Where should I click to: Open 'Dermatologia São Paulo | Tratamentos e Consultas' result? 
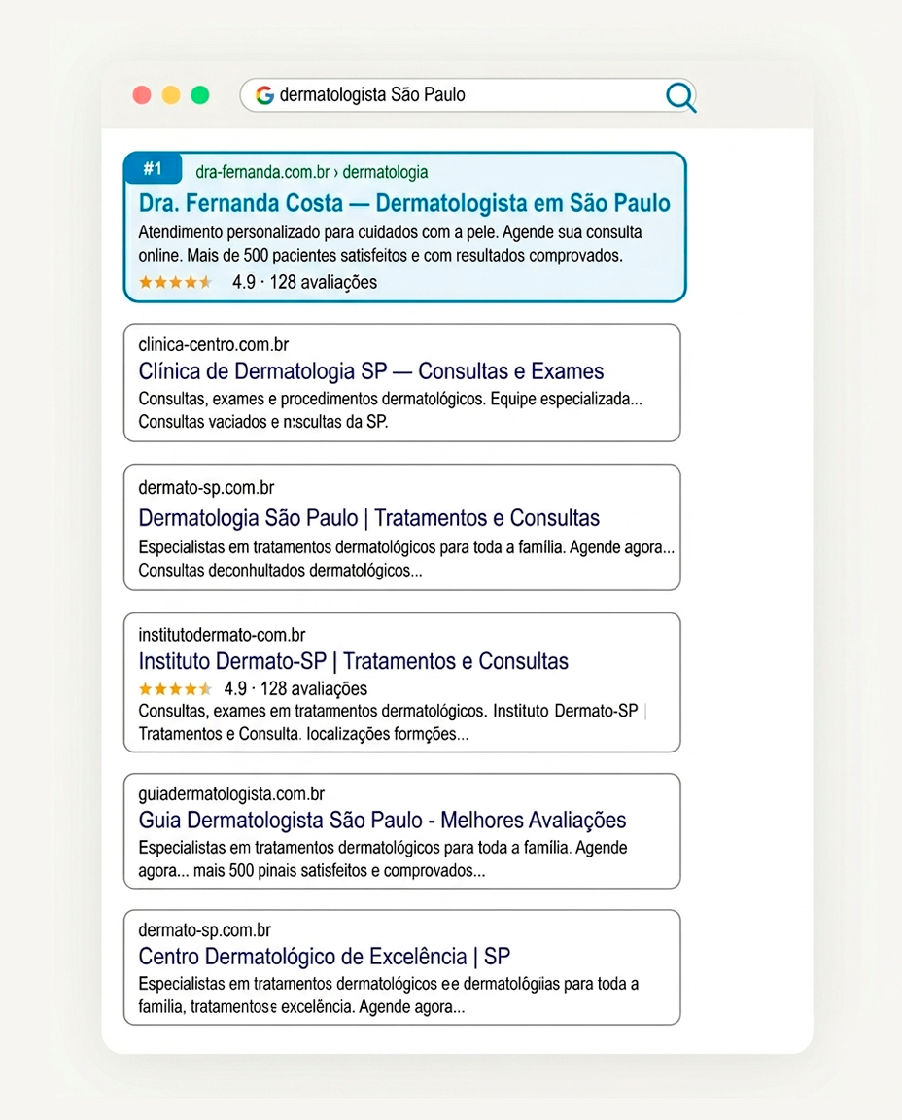pyautogui.click(x=368, y=518)
